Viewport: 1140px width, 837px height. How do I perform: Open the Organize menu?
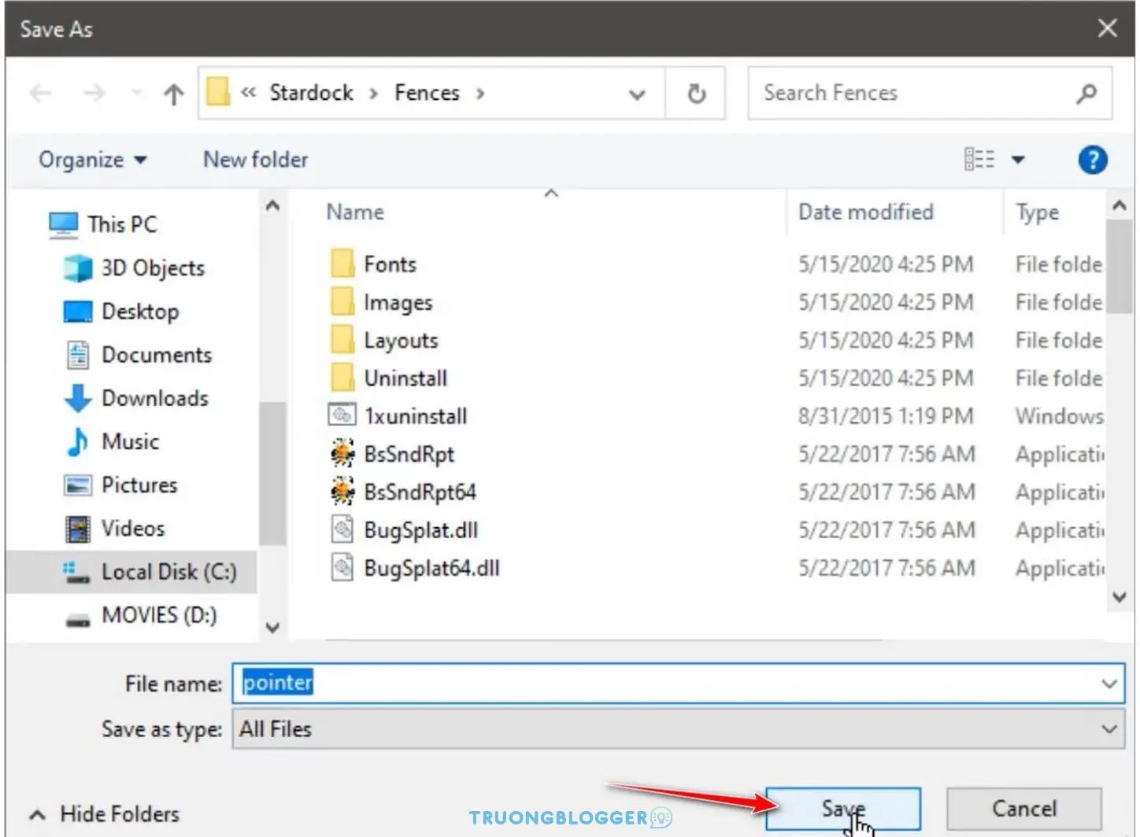[93, 160]
